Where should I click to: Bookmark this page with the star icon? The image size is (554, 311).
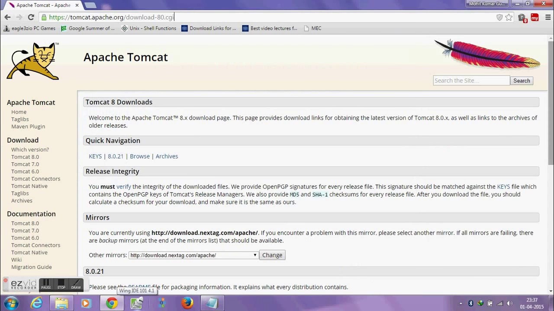click(509, 17)
